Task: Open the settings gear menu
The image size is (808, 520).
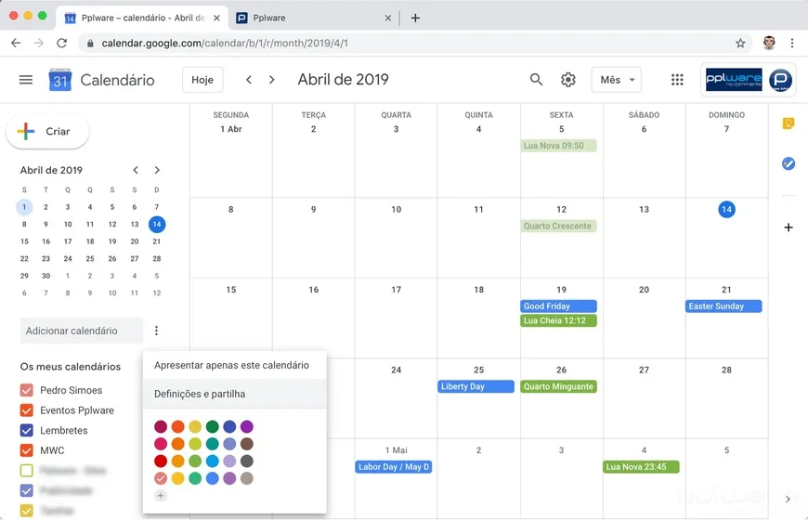Action: [x=567, y=80]
